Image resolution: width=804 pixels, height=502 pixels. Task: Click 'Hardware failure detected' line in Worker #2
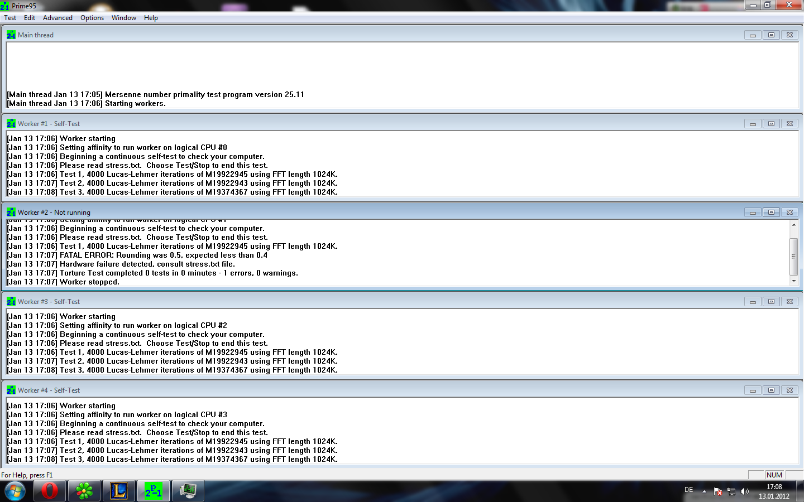point(121,264)
